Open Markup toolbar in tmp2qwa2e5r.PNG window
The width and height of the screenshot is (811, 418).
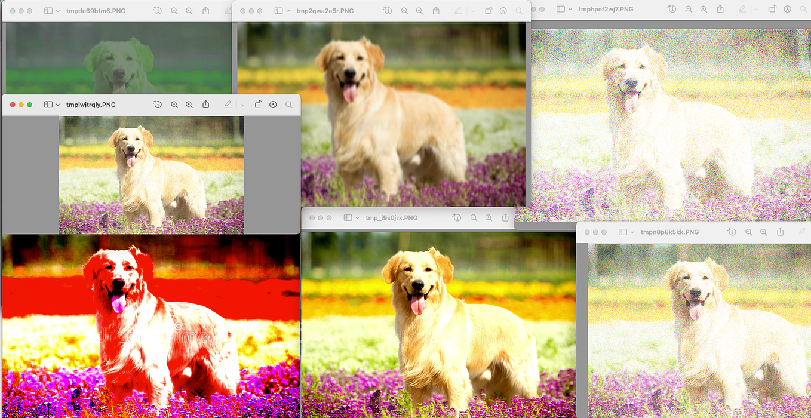click(459, 10)
